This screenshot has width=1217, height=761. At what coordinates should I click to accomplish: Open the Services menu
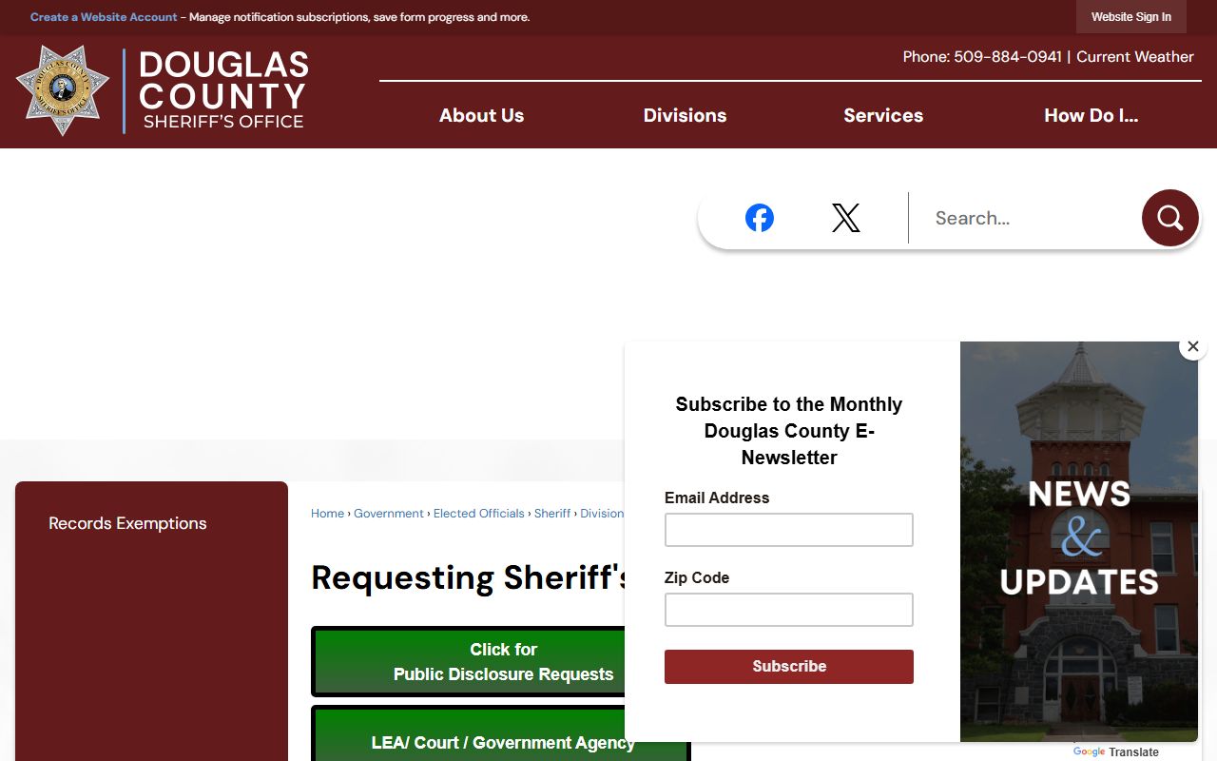point(883,115)
